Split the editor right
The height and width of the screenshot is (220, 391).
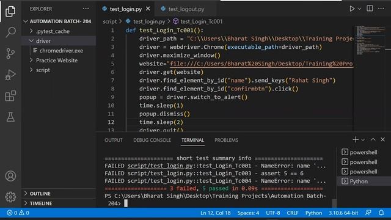(x=370, y=9)
